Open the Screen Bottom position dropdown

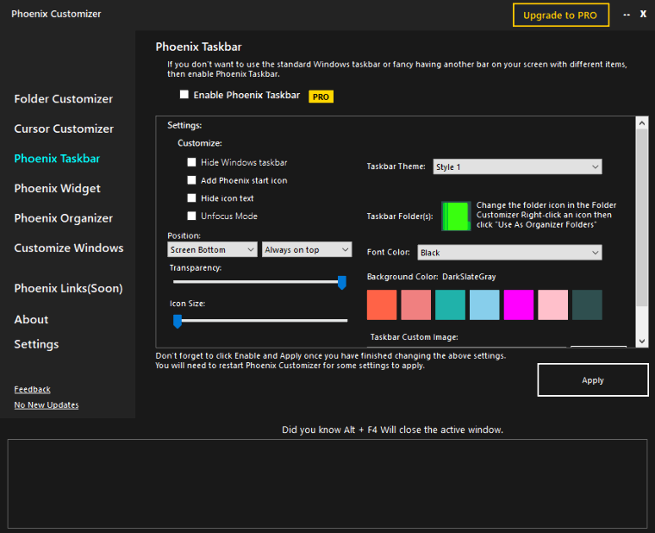tap(212, 249)
